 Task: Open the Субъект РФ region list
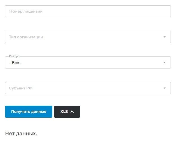pos(88,88)
